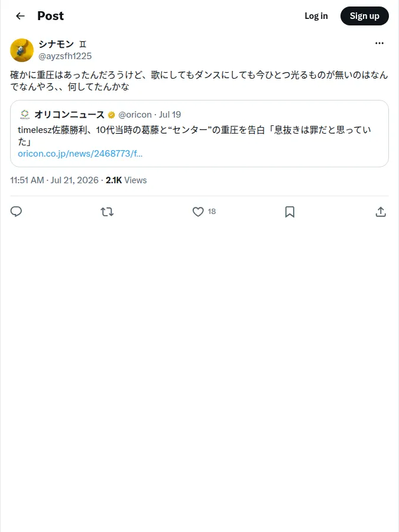Open シナモン's profile avatar
This screenshot has width=399, height=532.
point(22,50)
